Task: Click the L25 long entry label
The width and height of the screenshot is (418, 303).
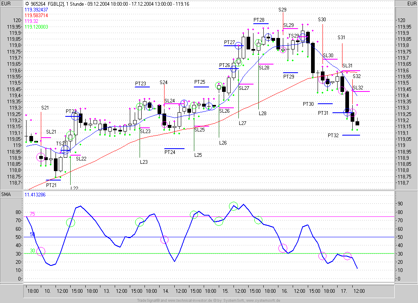Action: pos(198,155)
